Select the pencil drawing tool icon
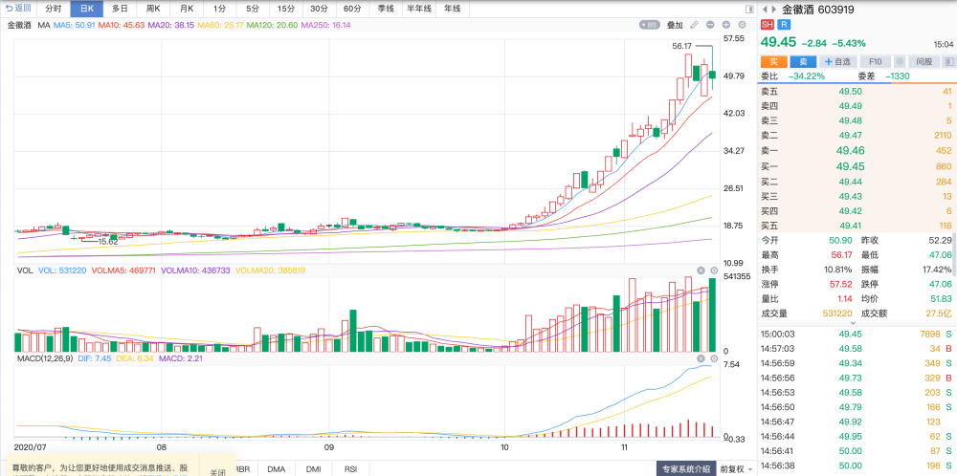The width and height of the screenshot is (957, 476). [x=694, y=25]
